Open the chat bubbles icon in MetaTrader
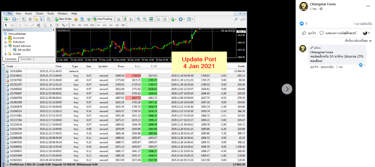 [243, 19]
